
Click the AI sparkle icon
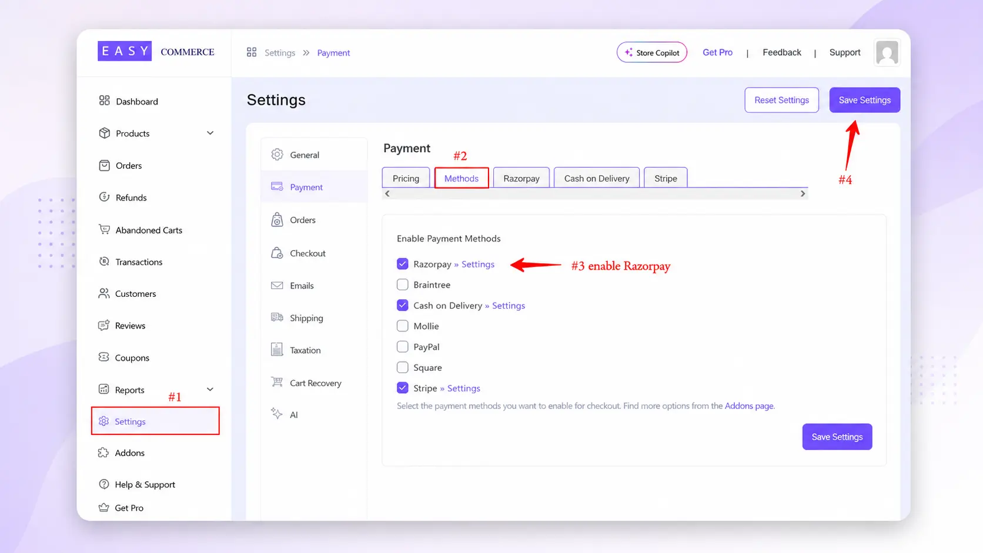pos(277,413)
